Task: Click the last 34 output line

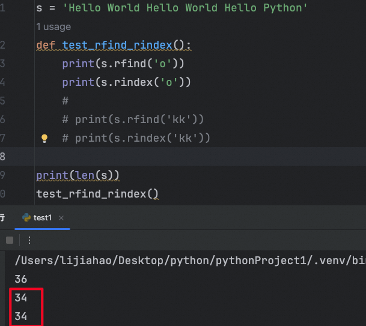Action: (21, 316)
